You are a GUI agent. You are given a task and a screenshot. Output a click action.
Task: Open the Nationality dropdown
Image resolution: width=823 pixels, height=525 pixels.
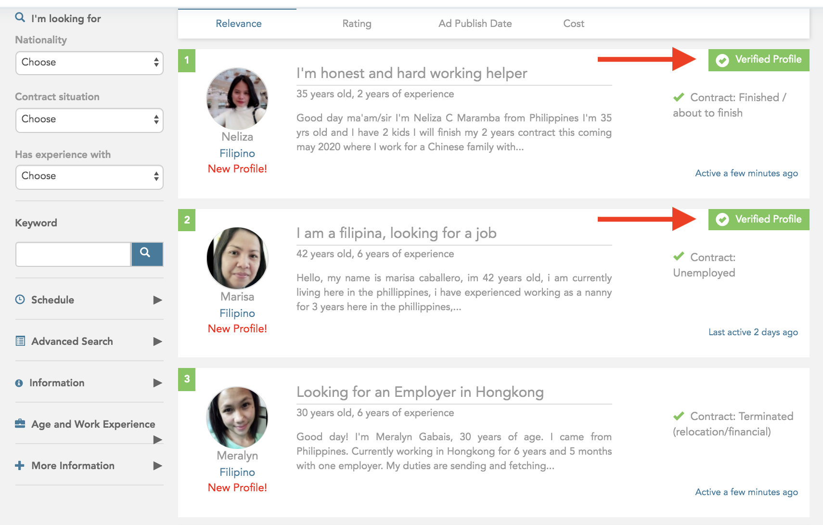click(90, 63)
